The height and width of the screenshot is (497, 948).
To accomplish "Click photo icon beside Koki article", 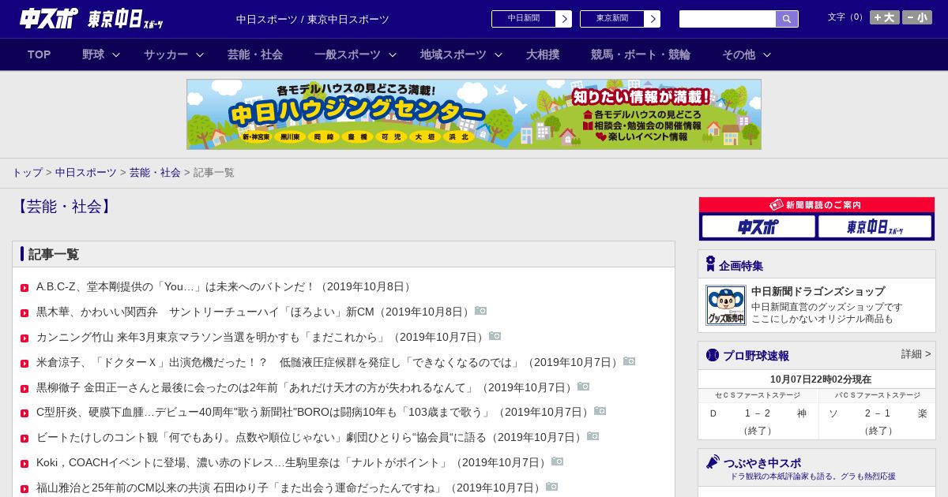I will click(557, 461).
